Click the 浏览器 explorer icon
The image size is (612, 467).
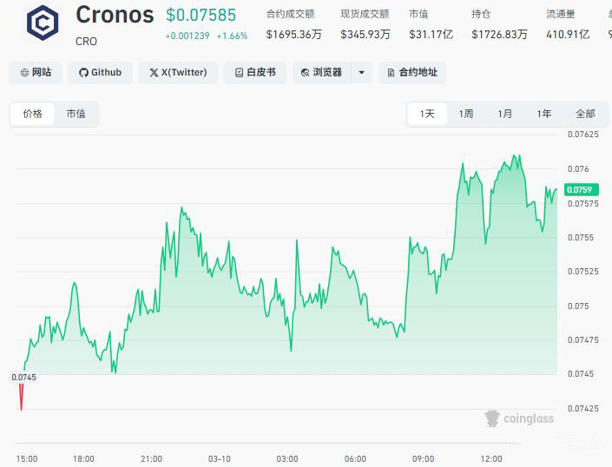coord(305,73)
